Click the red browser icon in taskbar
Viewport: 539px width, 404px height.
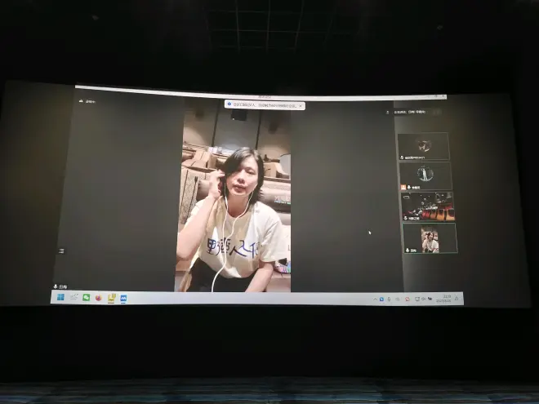[98, 298]
